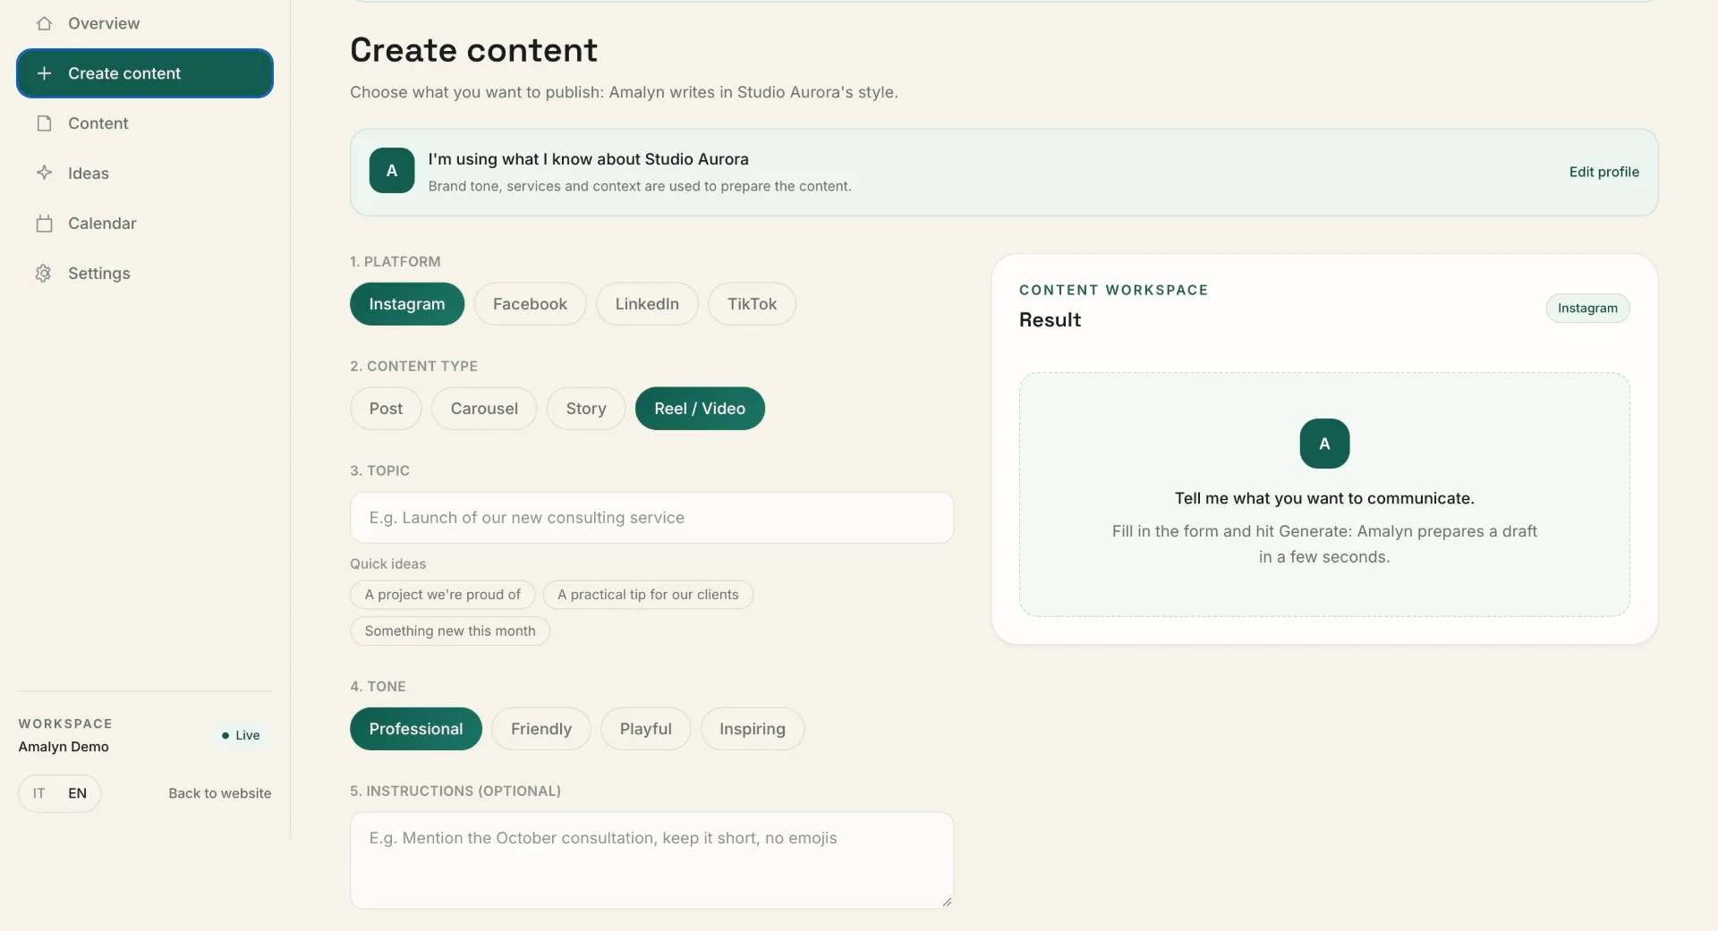This screenshot has width=1718, height=931.
Task: Pick the Story content type
Action: [586, 409]
